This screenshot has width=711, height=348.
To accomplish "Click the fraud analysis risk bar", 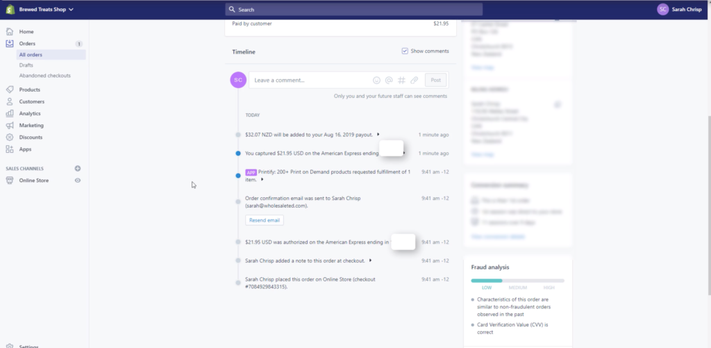I will (x=517, y=281).
